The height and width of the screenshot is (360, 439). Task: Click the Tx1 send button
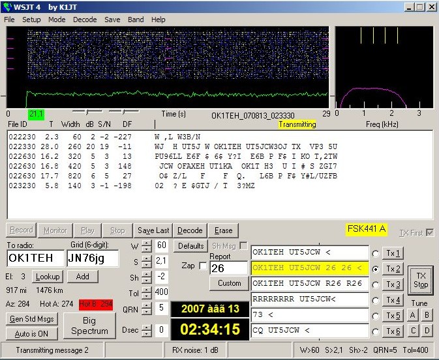[x=393, y=253]
